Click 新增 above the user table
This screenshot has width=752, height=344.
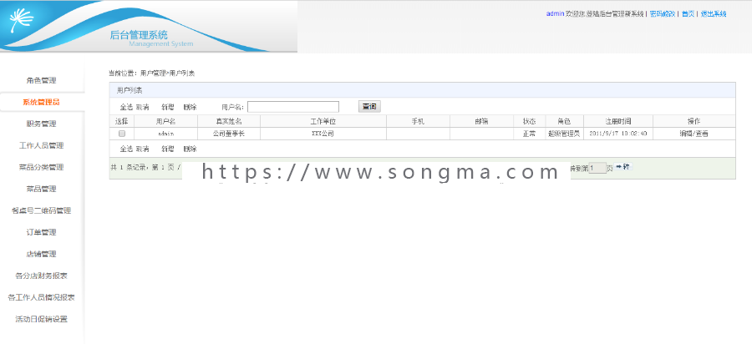(168, 108)
